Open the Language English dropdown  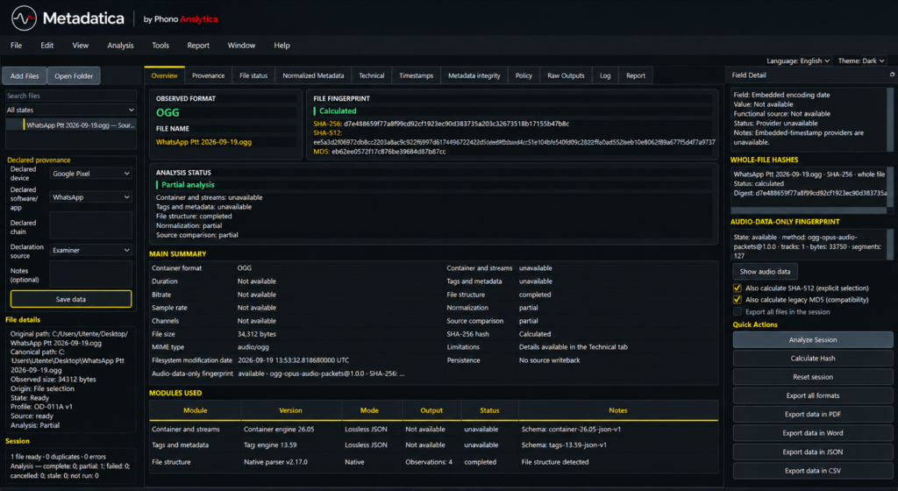coord(798,60)
